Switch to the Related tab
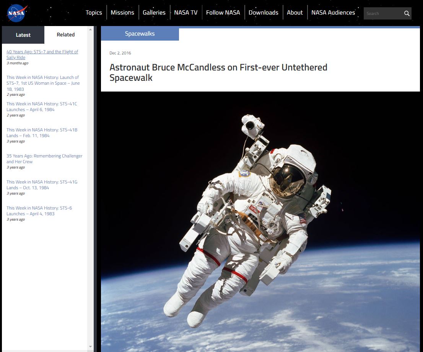423x352 pixels. coord(65,34)
